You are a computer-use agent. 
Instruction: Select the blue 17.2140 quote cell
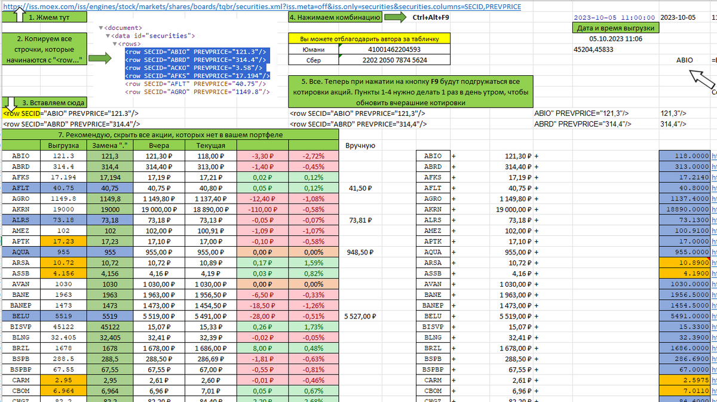tap(685, 177)
